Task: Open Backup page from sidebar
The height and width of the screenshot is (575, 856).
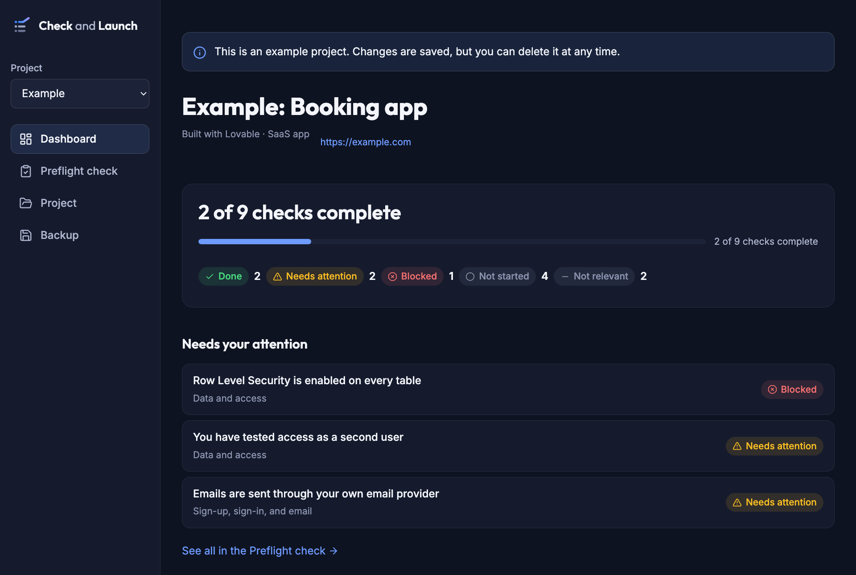Action: 80,235
